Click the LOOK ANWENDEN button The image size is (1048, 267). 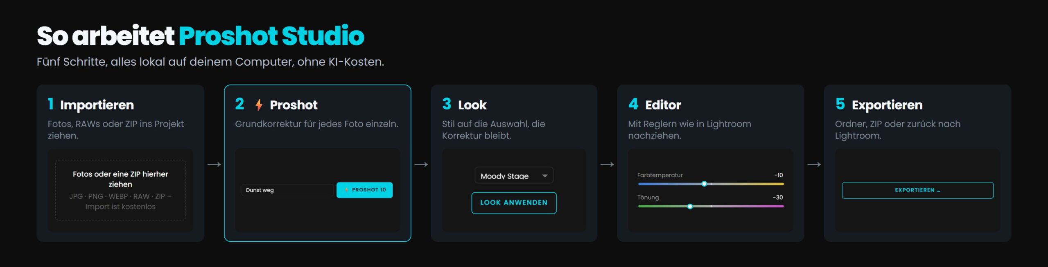point(514,203)
